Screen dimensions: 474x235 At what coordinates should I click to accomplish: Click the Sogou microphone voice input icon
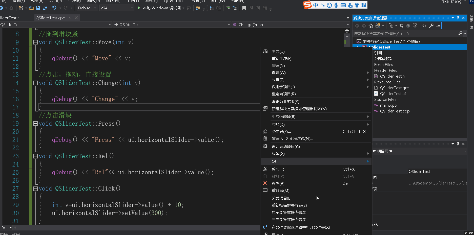coord(336,5)
